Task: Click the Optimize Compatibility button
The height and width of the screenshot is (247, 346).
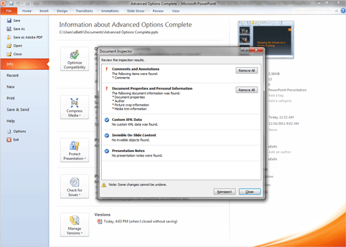Action: tap(75, 59)
